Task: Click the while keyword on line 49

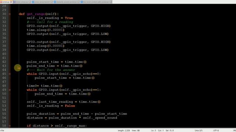Action: [32, 90]
